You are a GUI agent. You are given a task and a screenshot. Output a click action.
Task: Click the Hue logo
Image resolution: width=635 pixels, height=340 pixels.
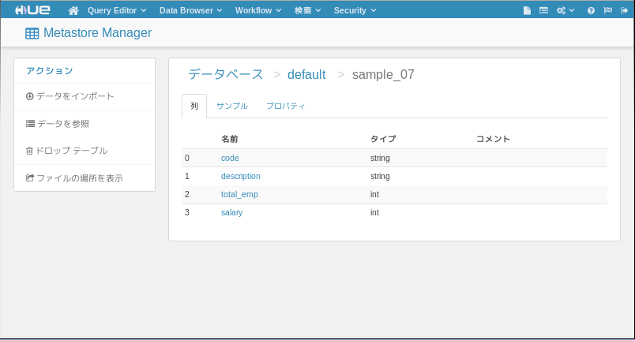pyautogui.click(x=32, y=10)
